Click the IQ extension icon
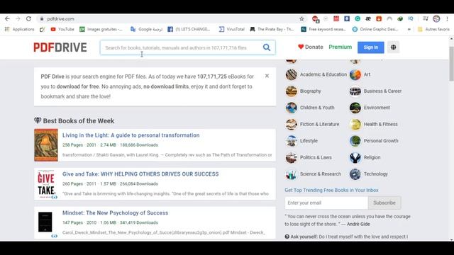 [411, 18]
